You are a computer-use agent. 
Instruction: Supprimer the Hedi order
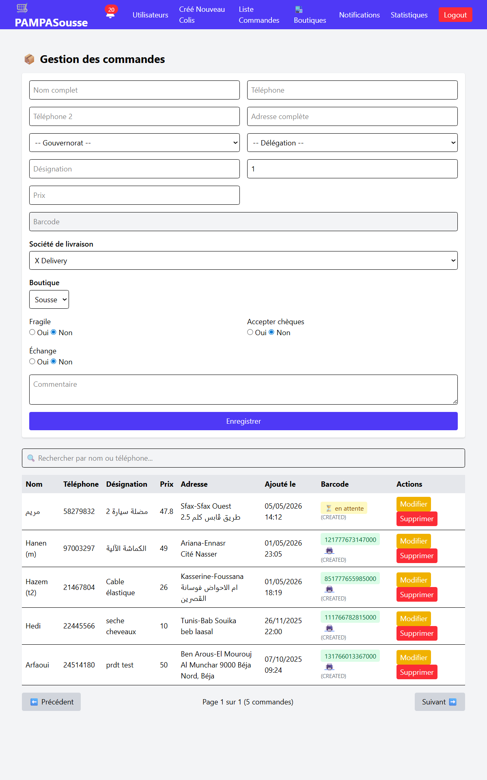pos(417,633)
